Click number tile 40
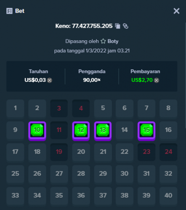 pyautogui.click(x=168, y=196)
